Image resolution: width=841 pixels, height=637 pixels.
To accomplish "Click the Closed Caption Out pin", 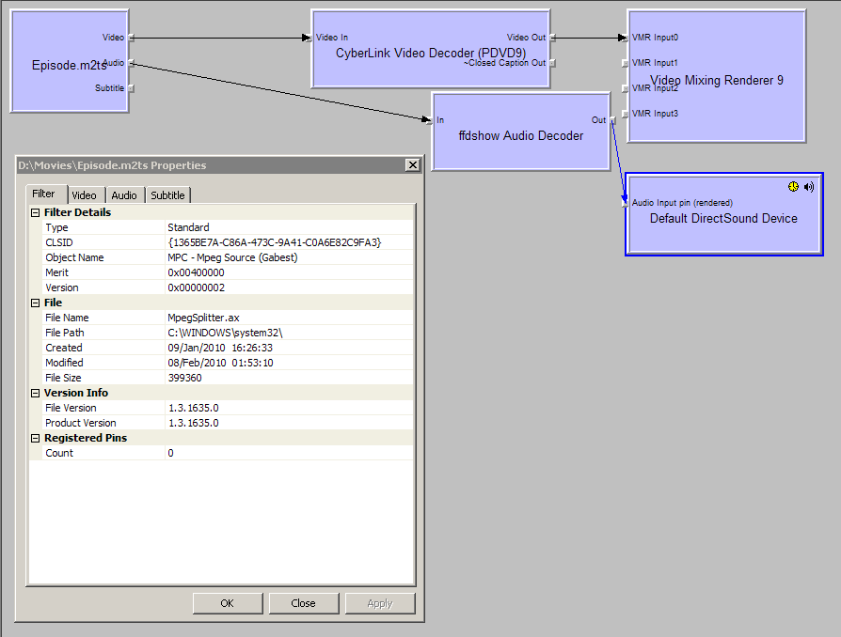I will (x=553, y=63).
